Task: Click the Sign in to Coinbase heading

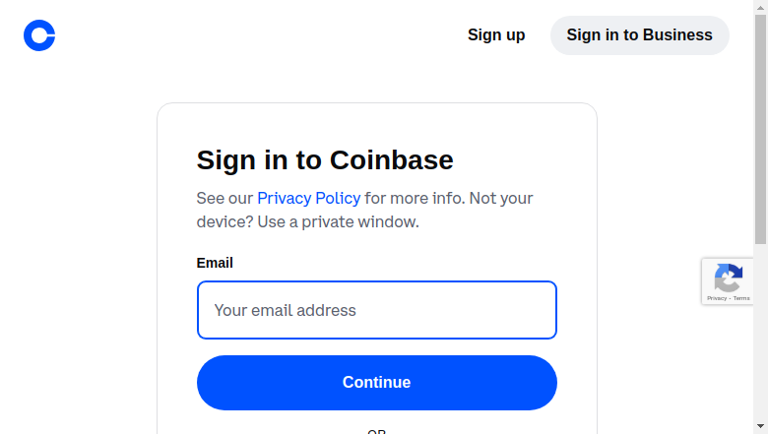Action: [x=325, y=160]
